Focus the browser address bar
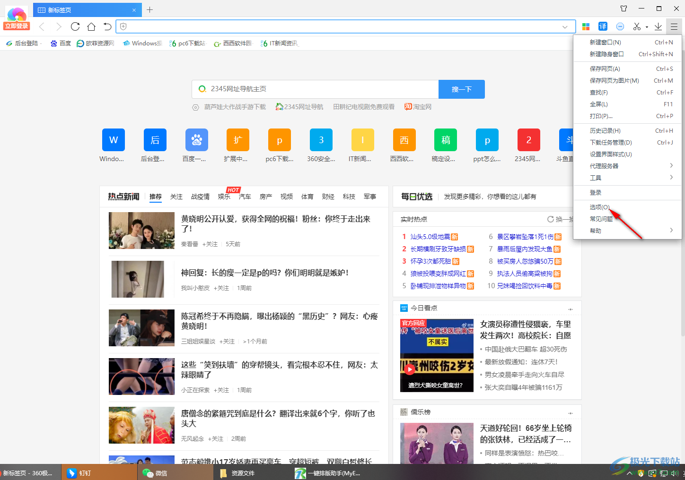This screenshot has width=685, height=480. pyautogui.click(x=345, y=27)
